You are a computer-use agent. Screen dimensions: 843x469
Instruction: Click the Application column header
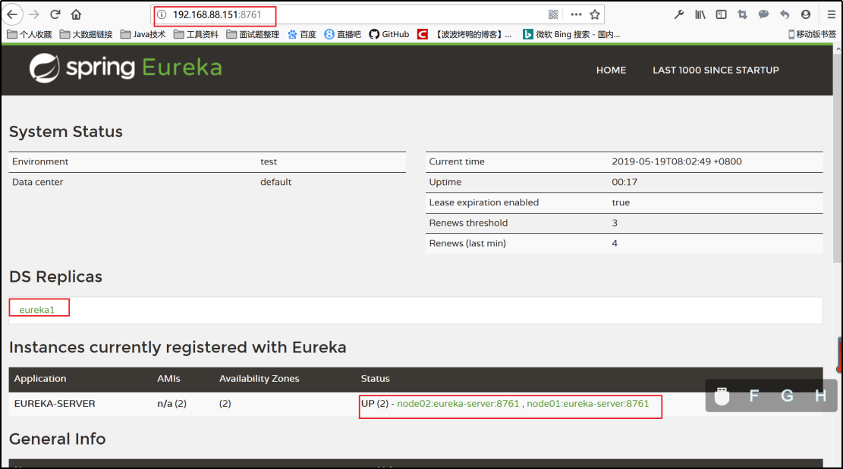[x=40, y=378]
